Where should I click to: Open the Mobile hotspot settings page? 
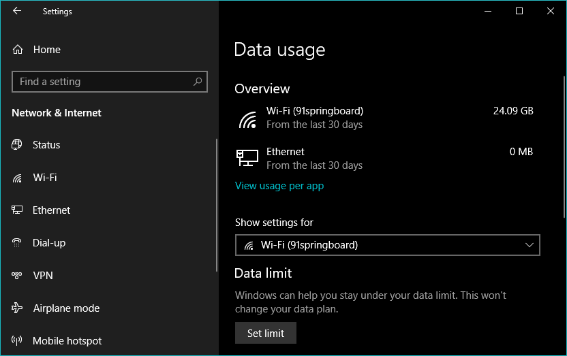pyautogui.click(x=67, y=341)
